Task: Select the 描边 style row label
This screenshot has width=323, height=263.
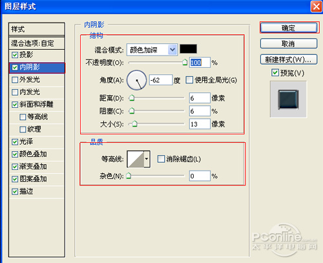Action: [x=26, y=191]
